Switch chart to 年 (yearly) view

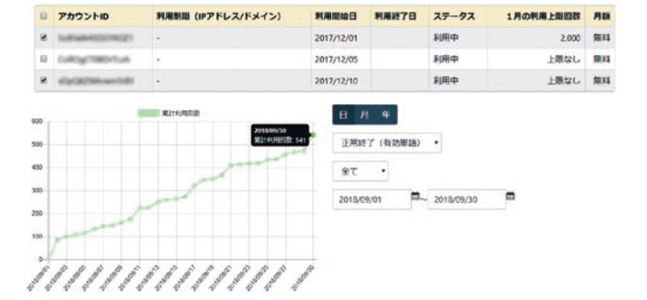pos(385,114)
